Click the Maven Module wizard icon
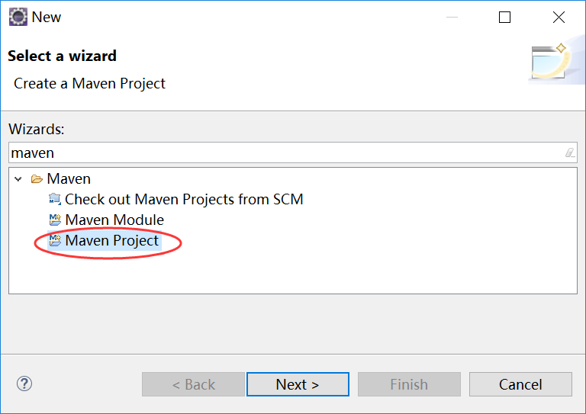This screenshot has height=414, width=586. pyautogui.click(x=54, y=220)
